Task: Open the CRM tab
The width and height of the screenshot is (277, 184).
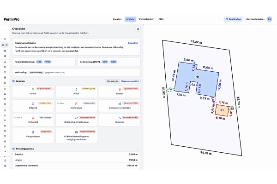Action: (x=161, y=19)
